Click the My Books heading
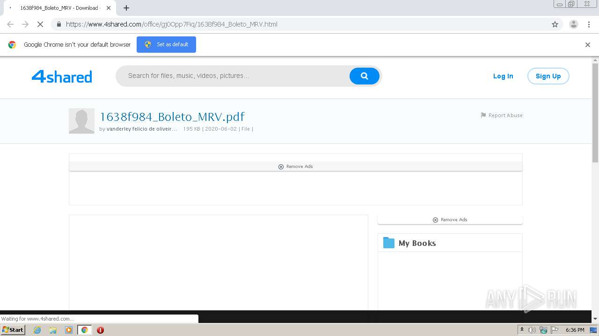 (417, 243)
